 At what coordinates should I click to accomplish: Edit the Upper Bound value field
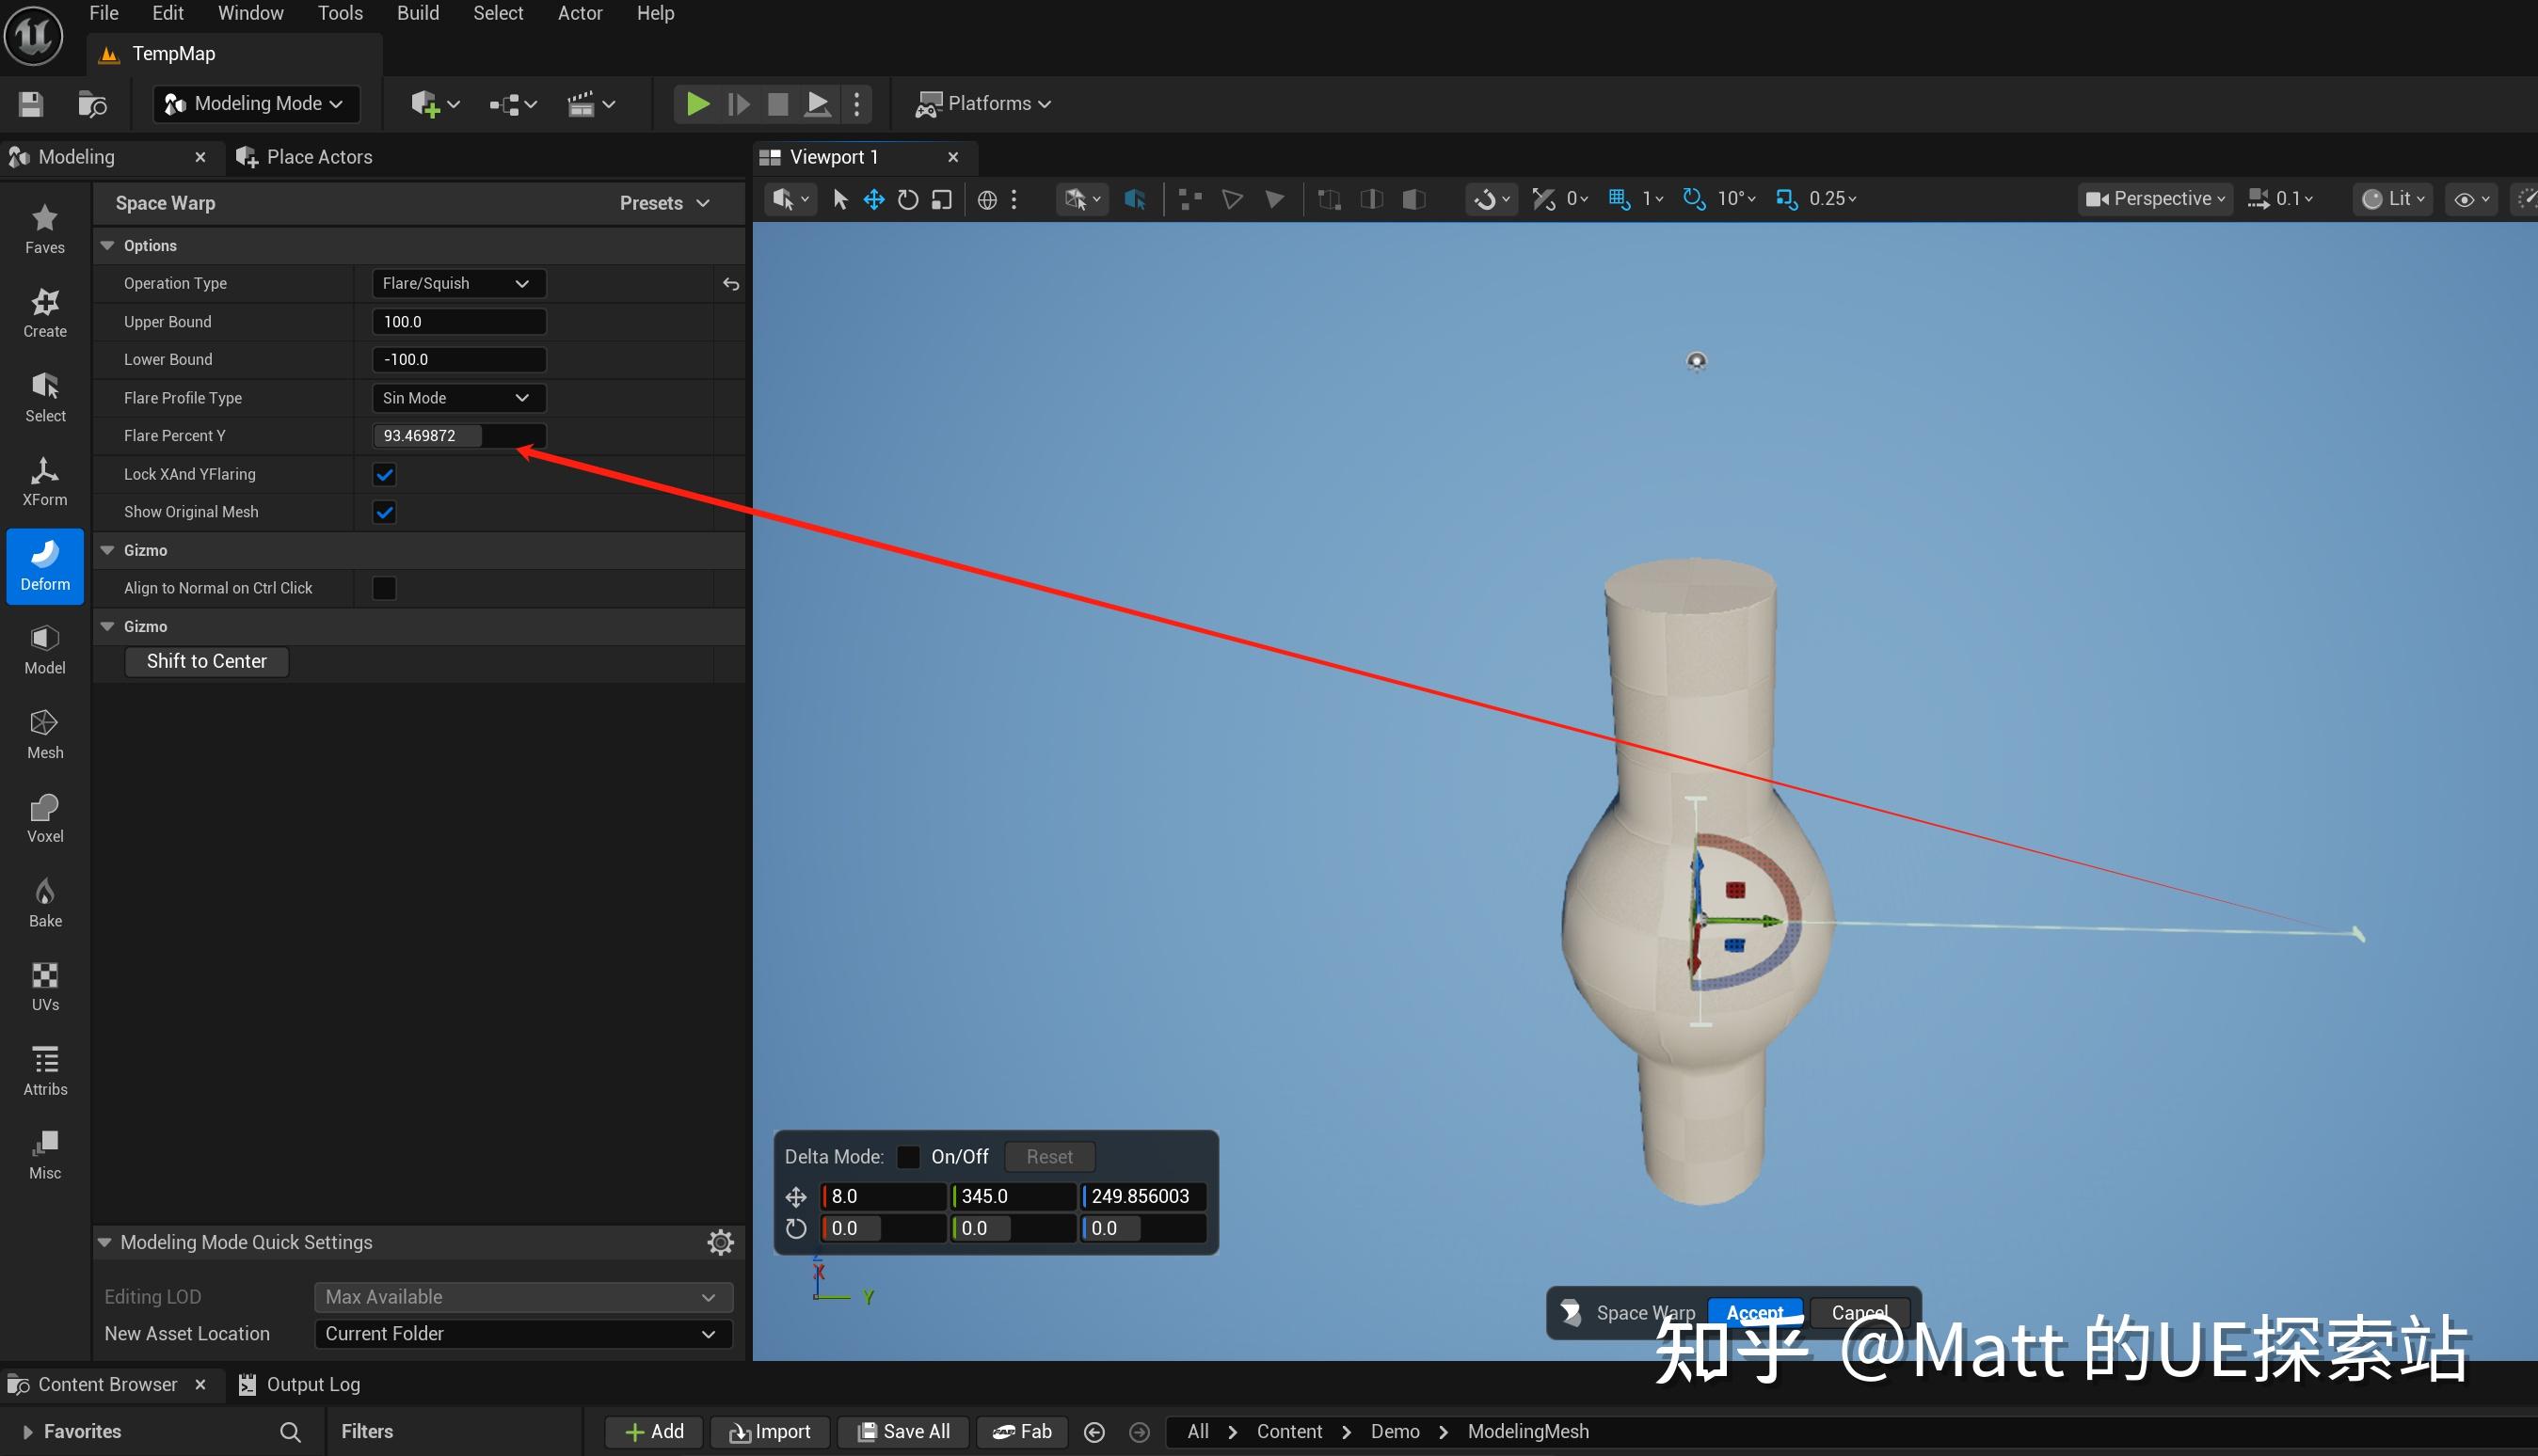[458, 321]
